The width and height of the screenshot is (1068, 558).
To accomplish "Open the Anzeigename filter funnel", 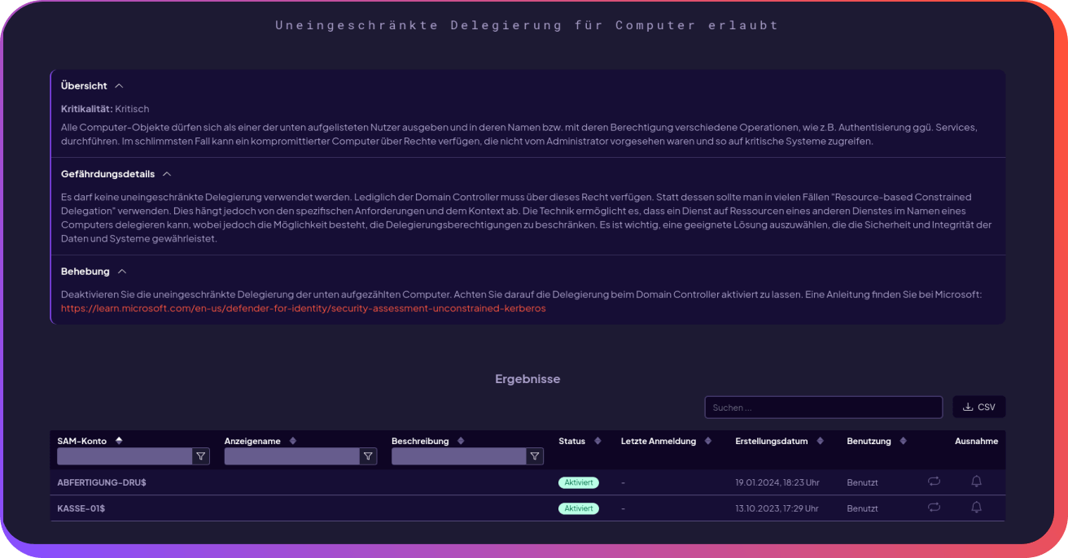I will 369,456.
